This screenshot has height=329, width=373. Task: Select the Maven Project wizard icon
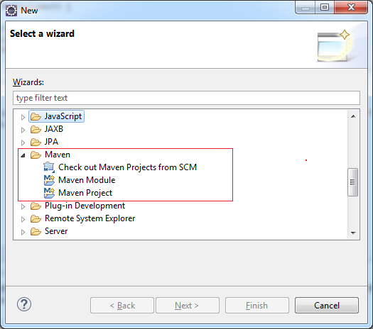click(x=49, y=193)
